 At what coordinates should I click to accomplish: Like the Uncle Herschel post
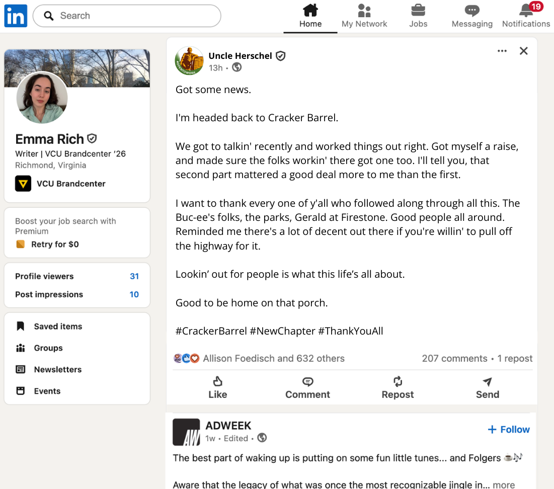[x=218, y=387]
